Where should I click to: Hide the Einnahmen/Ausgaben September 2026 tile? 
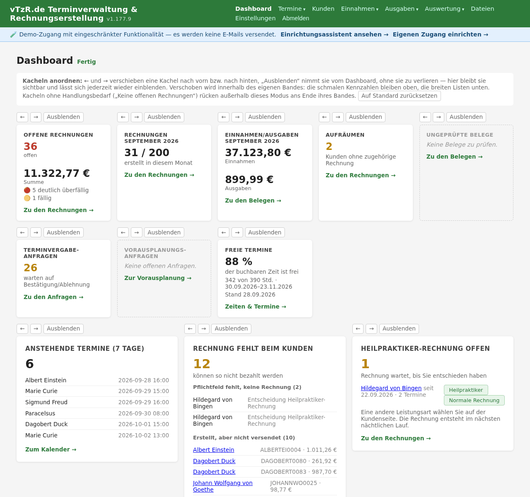265,117
